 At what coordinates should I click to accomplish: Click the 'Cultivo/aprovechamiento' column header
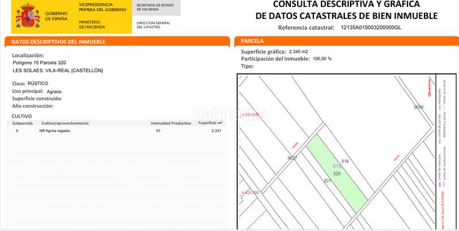tap(65, 123)
